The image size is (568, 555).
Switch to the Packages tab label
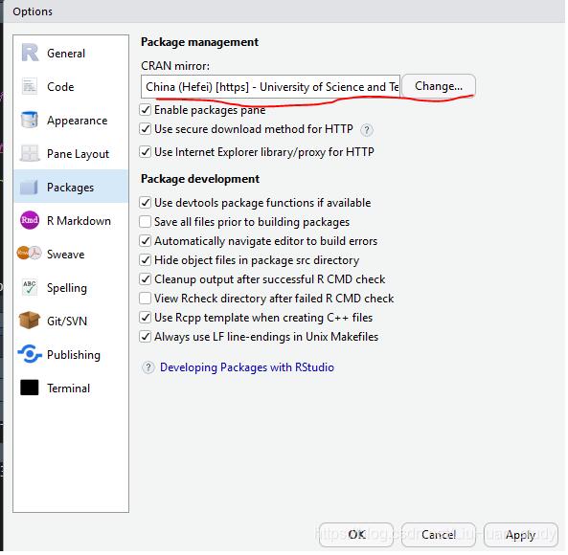[x=70, y=188]
